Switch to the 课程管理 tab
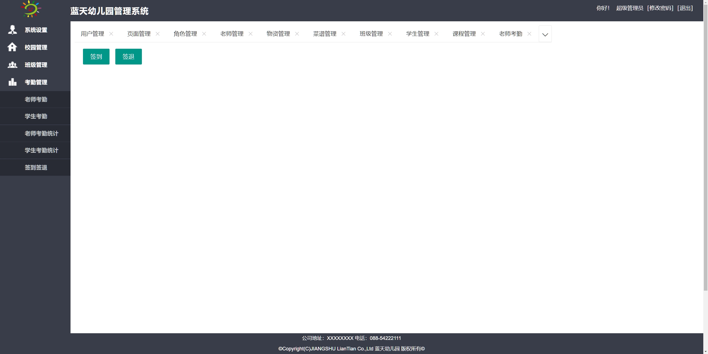708x354 pixels. pos(464,34)
